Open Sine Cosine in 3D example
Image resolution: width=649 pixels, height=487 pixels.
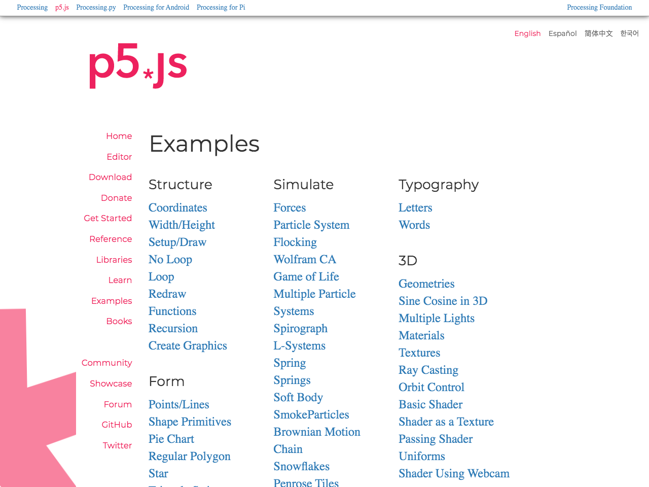tap(443, 301)
